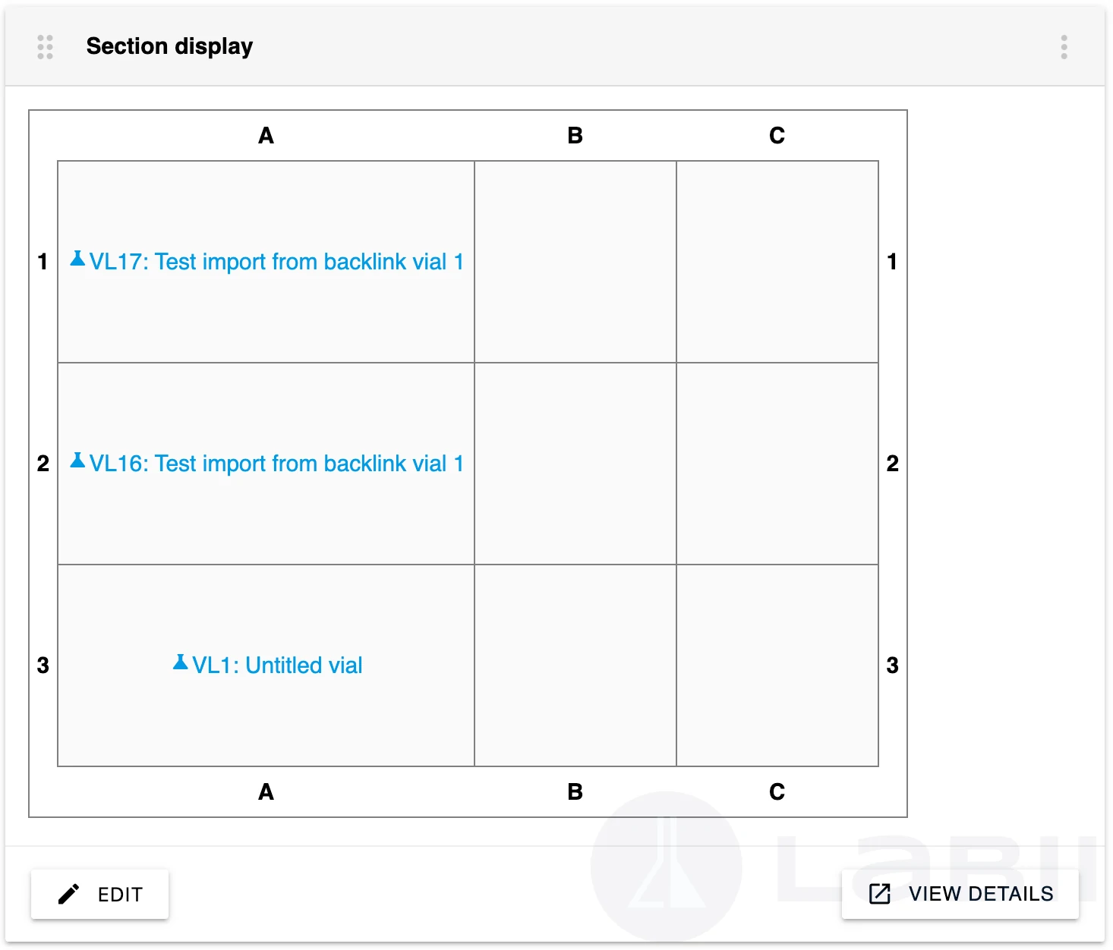
Task: Select empty cell B1 in the grid
Action: (x=575, y=262)
